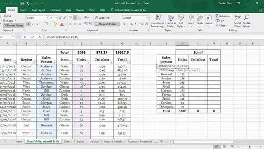Open the Units column filter dropdown
264x149 pixels.
click(88, 62)
